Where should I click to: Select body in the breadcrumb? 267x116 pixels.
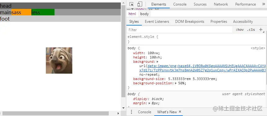coord(144,14)
